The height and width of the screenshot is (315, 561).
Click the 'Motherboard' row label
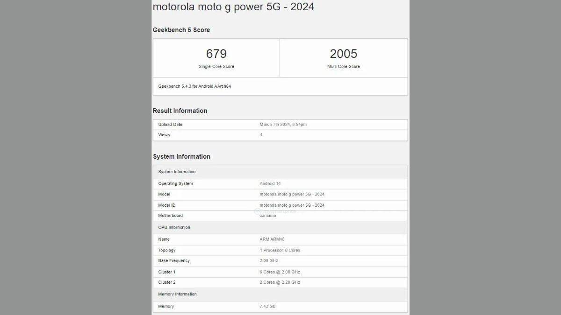click(x=171, y=216)
